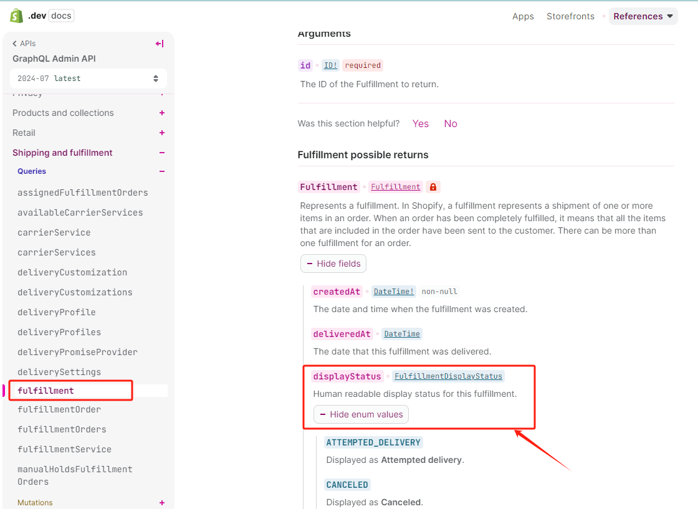698x509 pixels.
Task: Select the fulfillment query in sidebar
Action: (46, 391)
